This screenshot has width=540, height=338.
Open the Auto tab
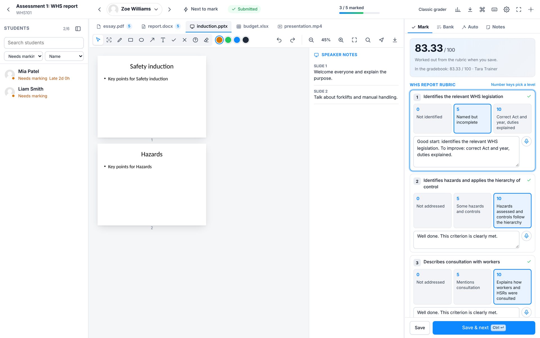coord(470,27)
